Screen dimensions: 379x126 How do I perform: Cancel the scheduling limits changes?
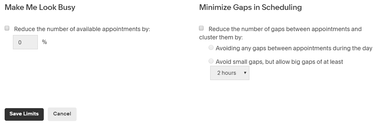pos(62,114)
